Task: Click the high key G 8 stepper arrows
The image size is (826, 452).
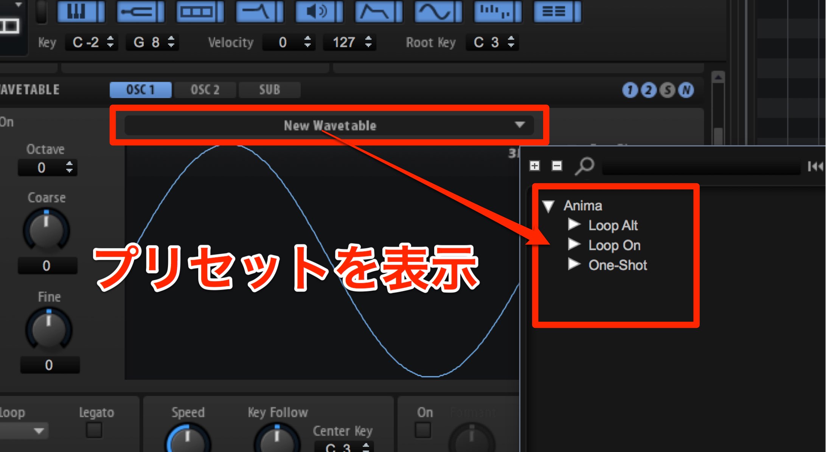Action: coord(171,42)
